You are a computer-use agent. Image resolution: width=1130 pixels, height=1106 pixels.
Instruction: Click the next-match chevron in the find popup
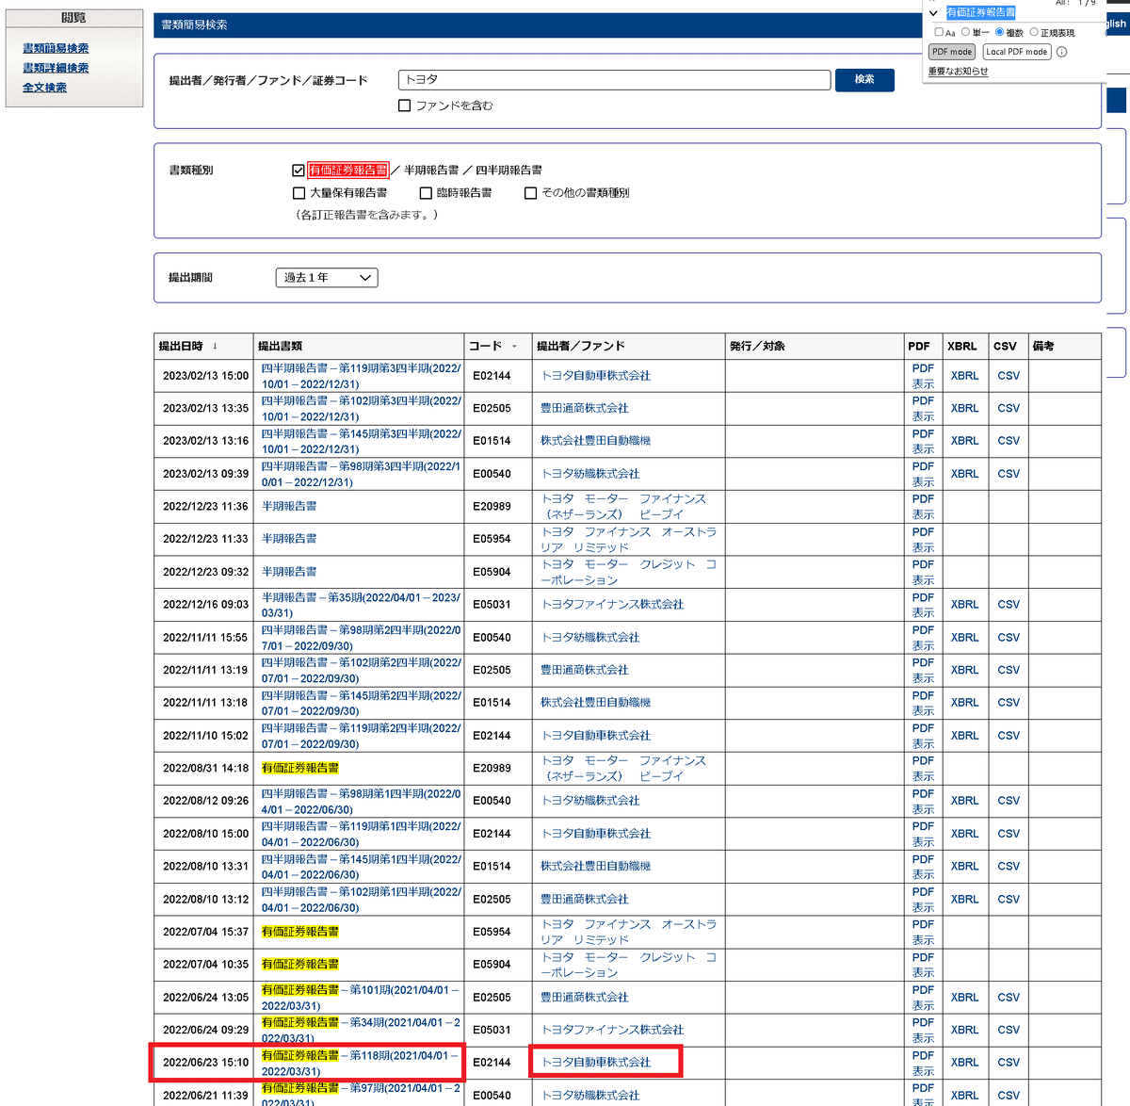[x=933, y=13]
